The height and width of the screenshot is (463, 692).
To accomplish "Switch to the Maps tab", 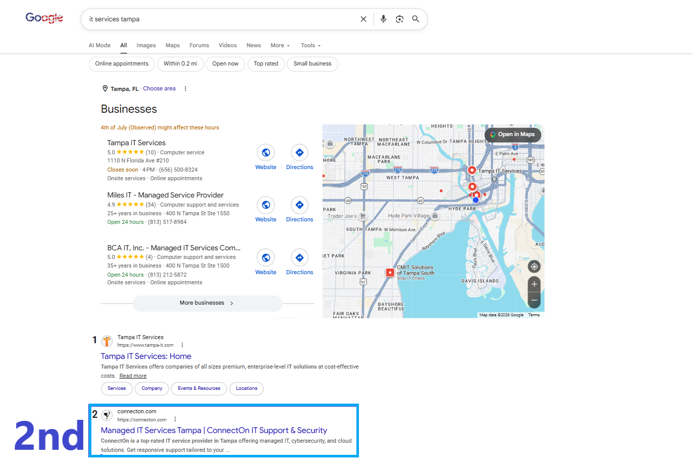I will 173,46.
